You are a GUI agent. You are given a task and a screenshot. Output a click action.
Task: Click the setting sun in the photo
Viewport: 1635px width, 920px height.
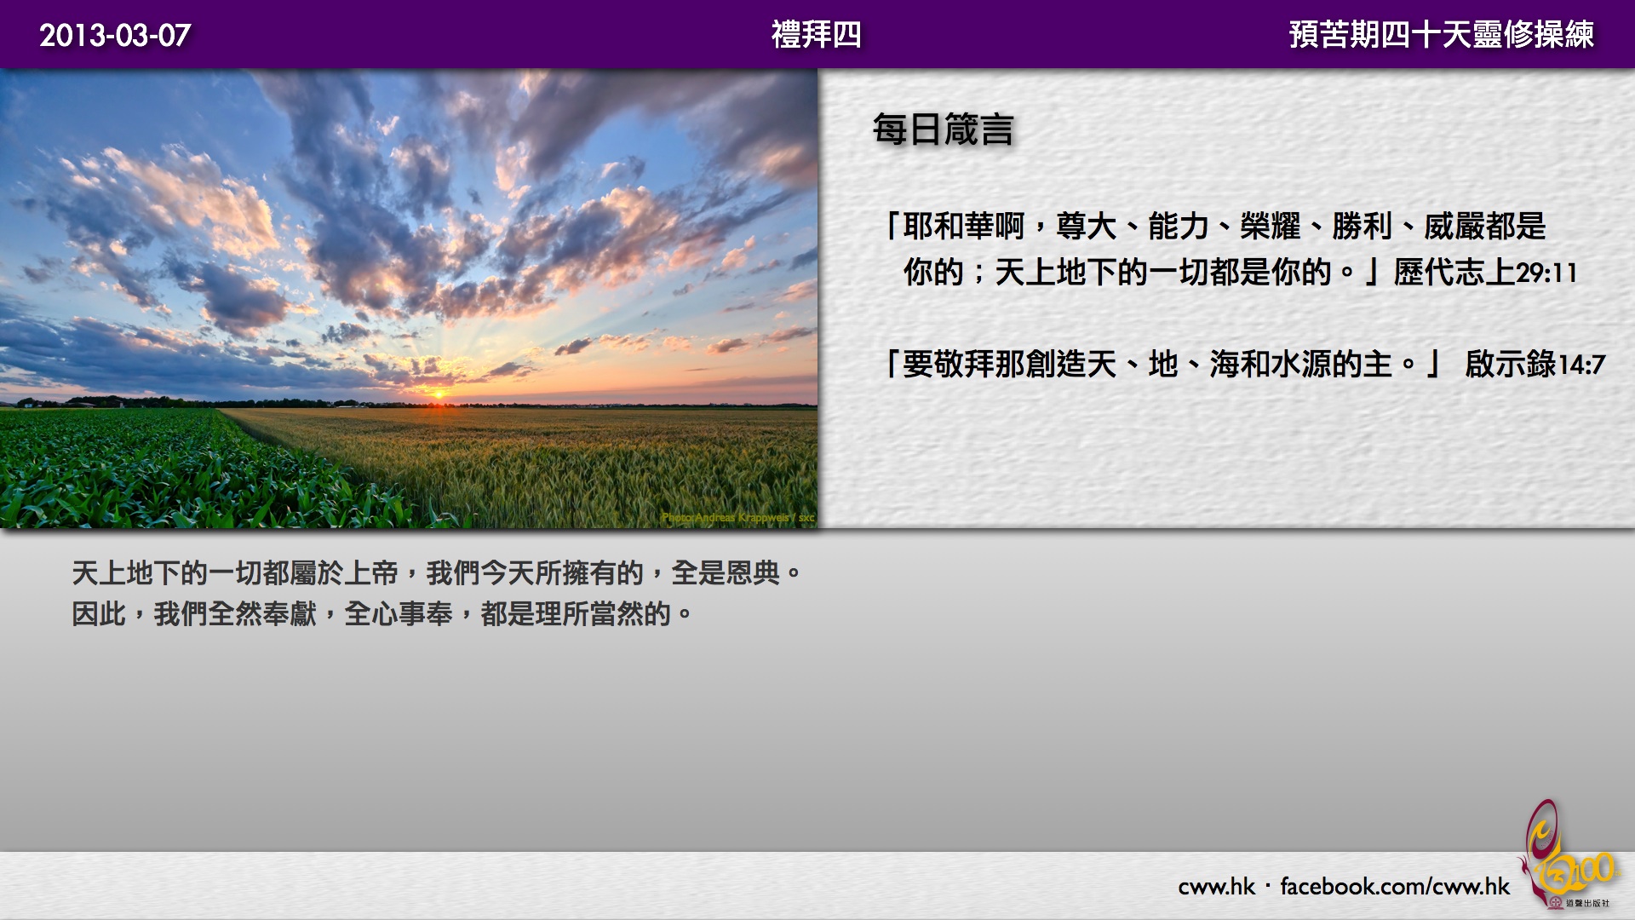pyautogui.click(x=439, y=394)
